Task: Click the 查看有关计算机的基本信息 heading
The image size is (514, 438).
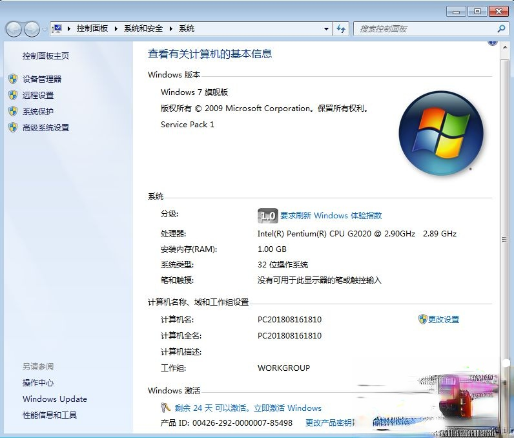Action: (x=210, y=54)
